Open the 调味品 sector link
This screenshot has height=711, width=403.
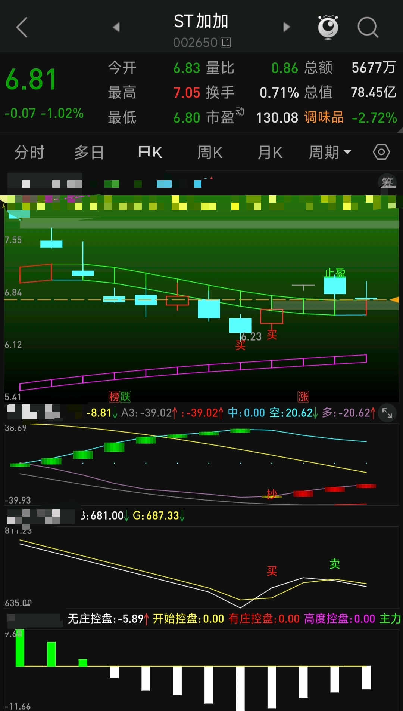[324, 117]
